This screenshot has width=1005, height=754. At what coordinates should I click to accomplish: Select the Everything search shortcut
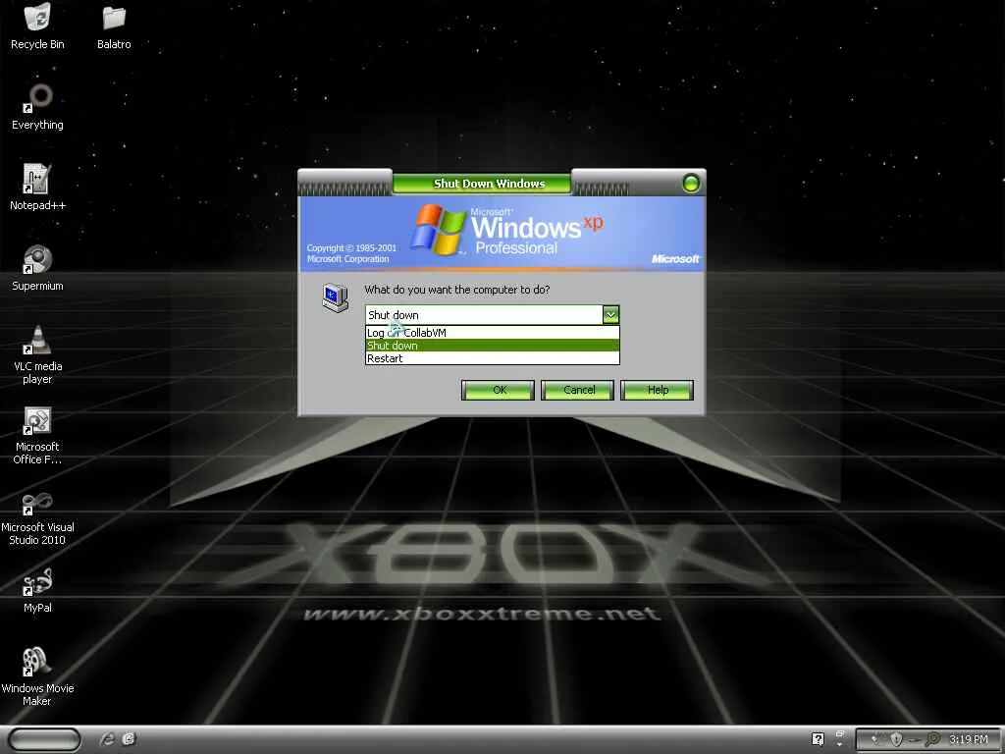[38, 107]
